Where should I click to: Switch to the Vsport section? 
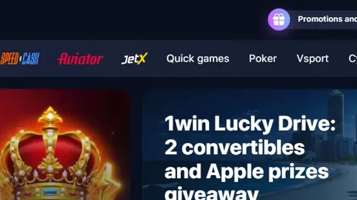[312, 58]
